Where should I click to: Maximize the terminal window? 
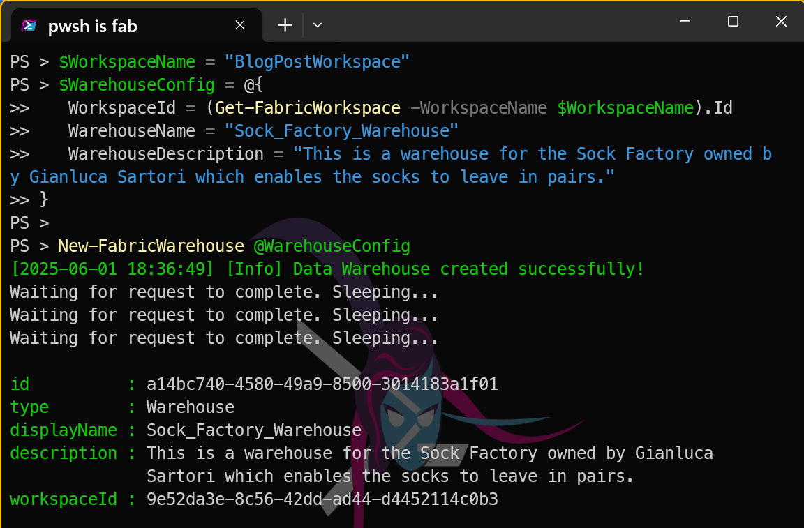(x=733, y=22)
